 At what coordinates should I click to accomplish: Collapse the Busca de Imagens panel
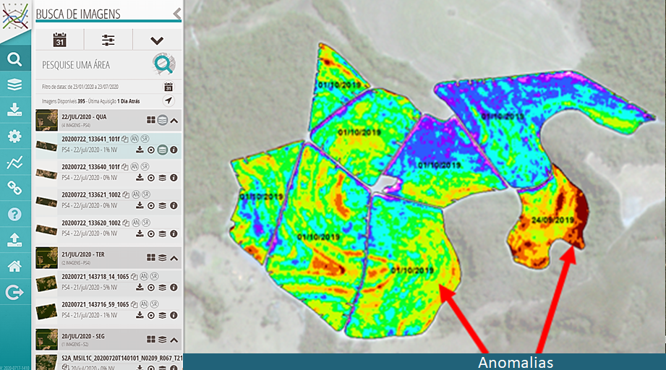pyautogui.click(x=177, y=14)
